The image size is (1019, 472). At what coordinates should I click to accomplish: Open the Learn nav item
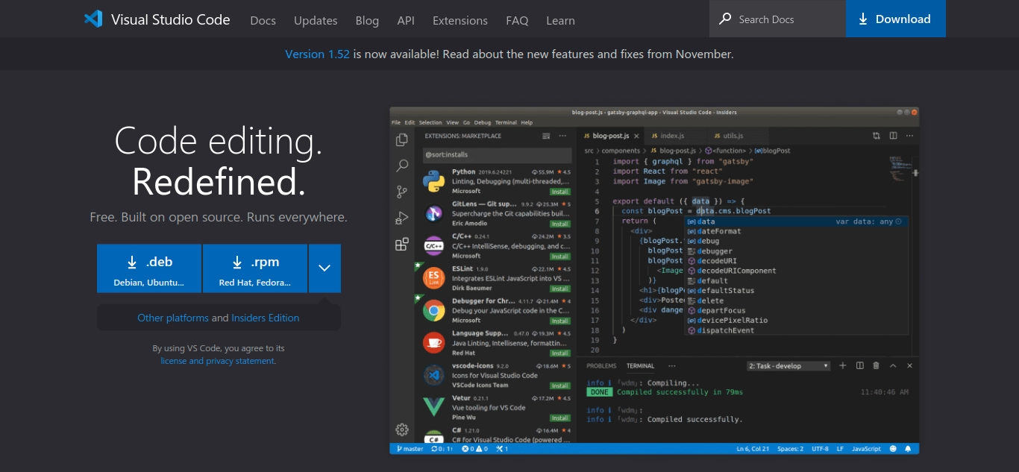click(560, 20)
